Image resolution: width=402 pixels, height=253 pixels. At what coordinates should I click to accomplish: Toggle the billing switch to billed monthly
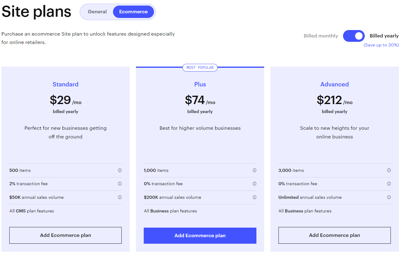354,36
